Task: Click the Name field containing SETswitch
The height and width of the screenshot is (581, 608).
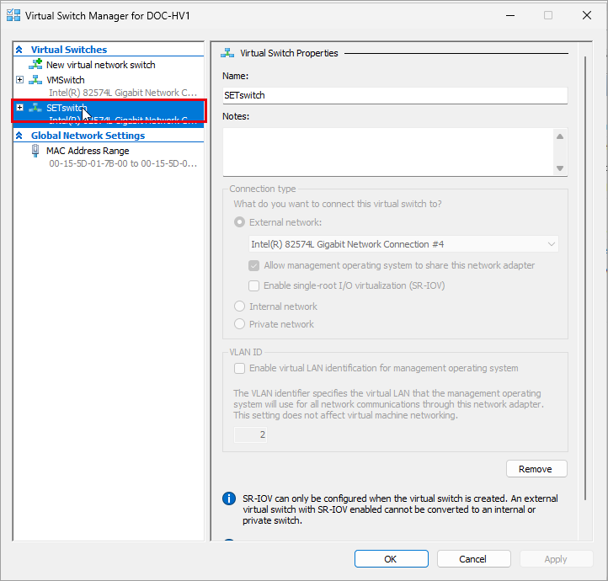Action: click(x=395, y=95)
